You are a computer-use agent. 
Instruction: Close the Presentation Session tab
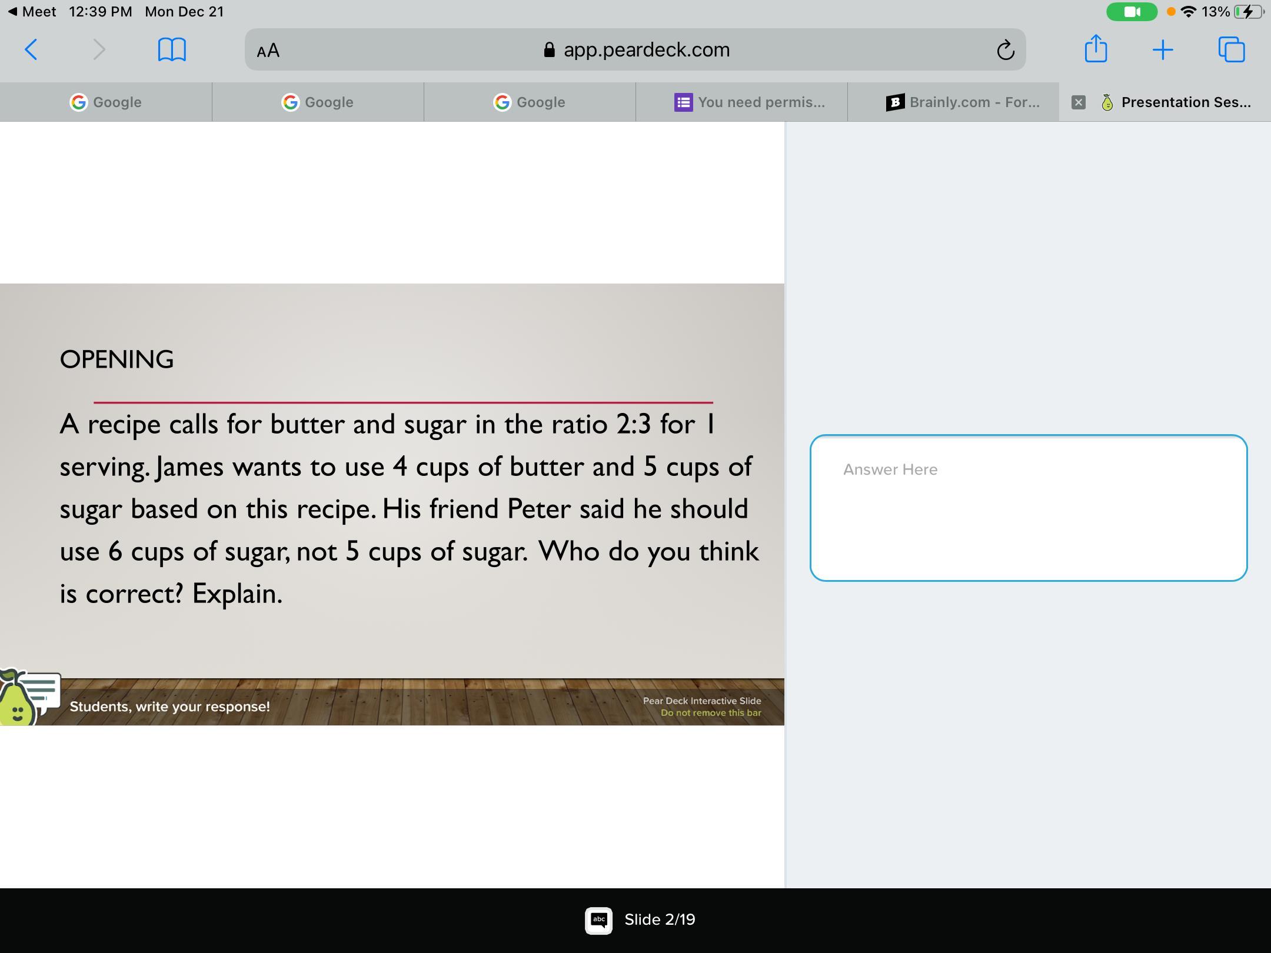click(1078, 102)
